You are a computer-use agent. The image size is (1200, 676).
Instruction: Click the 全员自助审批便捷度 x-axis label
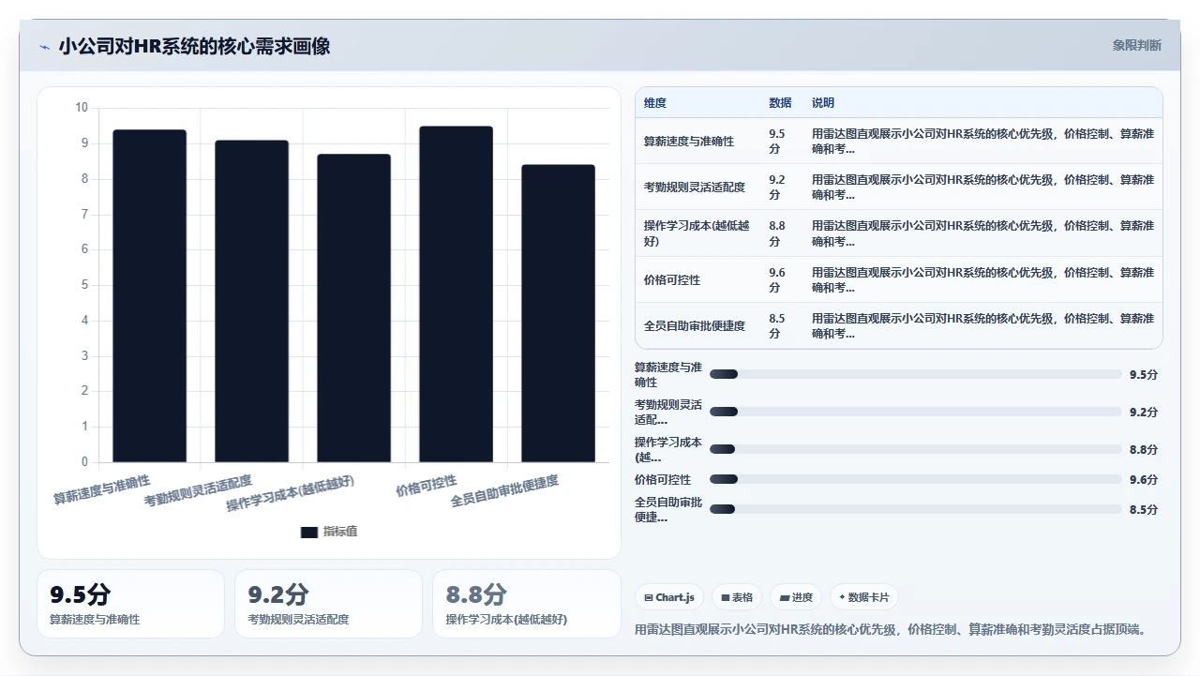click(x=504, y=491)
